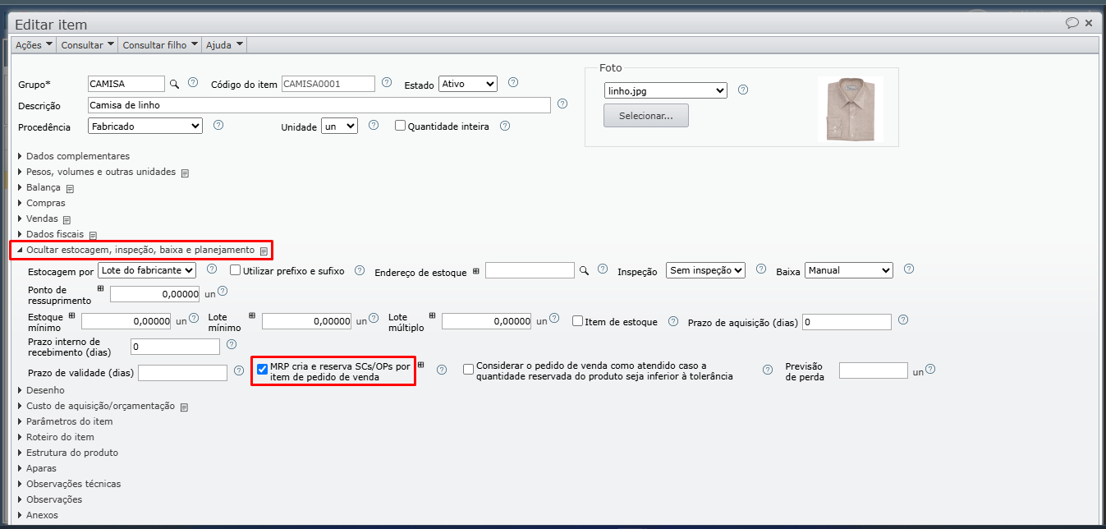The width and height of the screenshot is (1106, 529).
Task: Click plus grid icon beside Lote múltiplo
Action: [x=432, y=315]
